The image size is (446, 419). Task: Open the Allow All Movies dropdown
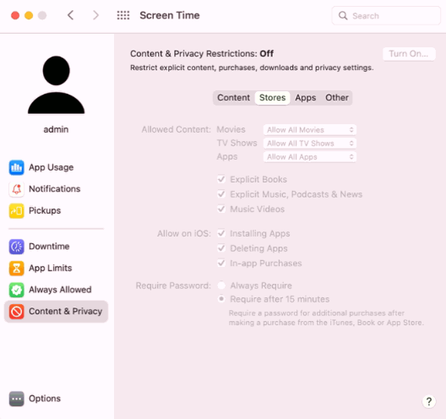coord(310,130)
